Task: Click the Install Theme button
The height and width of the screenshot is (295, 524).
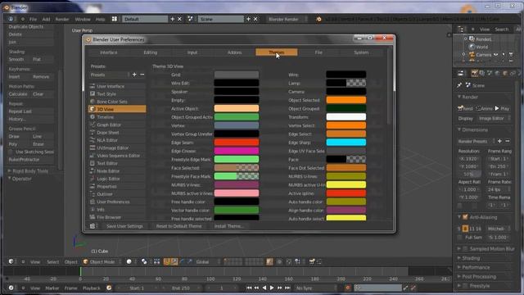Action: 229,226
